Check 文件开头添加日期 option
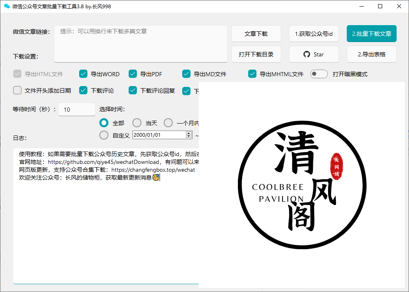Image resolution: width=409 pixels, height=292 pixels. click(x=17, y=90)
